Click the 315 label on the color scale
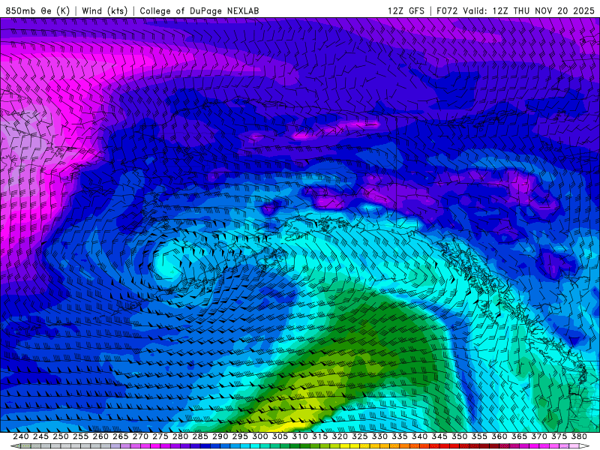 pos(319,436)
